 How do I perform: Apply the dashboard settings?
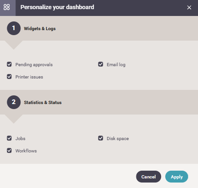pyautogui.click(x=177, y=177)
